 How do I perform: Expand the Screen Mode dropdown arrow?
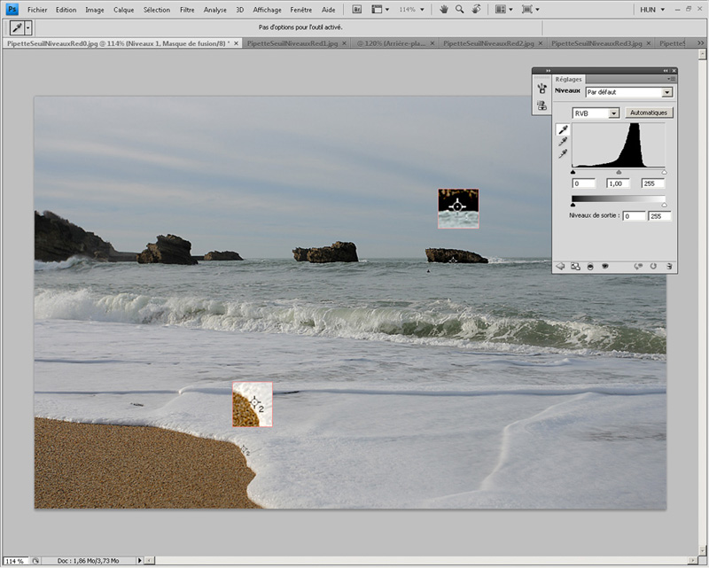(x=537, y=10)
